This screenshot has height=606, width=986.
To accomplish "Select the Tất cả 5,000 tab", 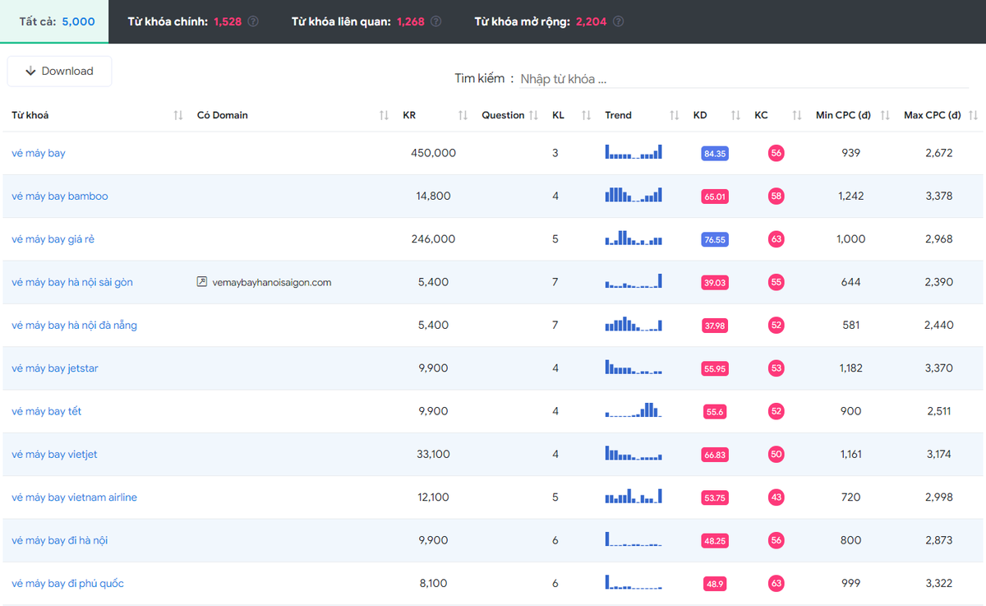I will 57,21.
